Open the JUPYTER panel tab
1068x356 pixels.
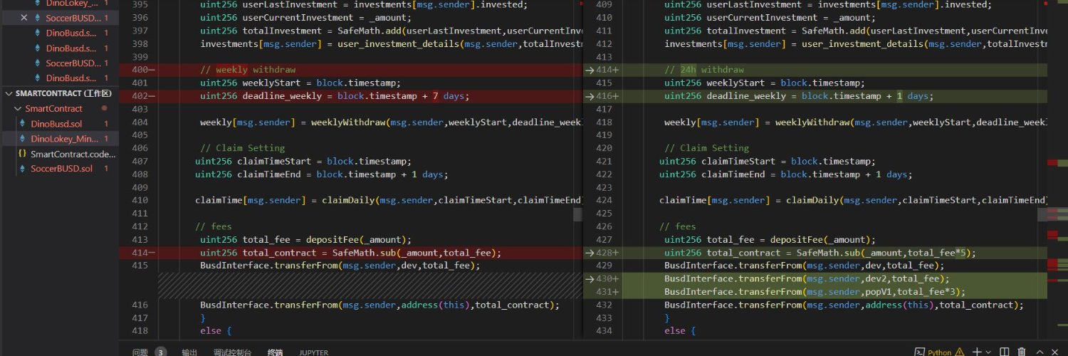tap(313, 352)
